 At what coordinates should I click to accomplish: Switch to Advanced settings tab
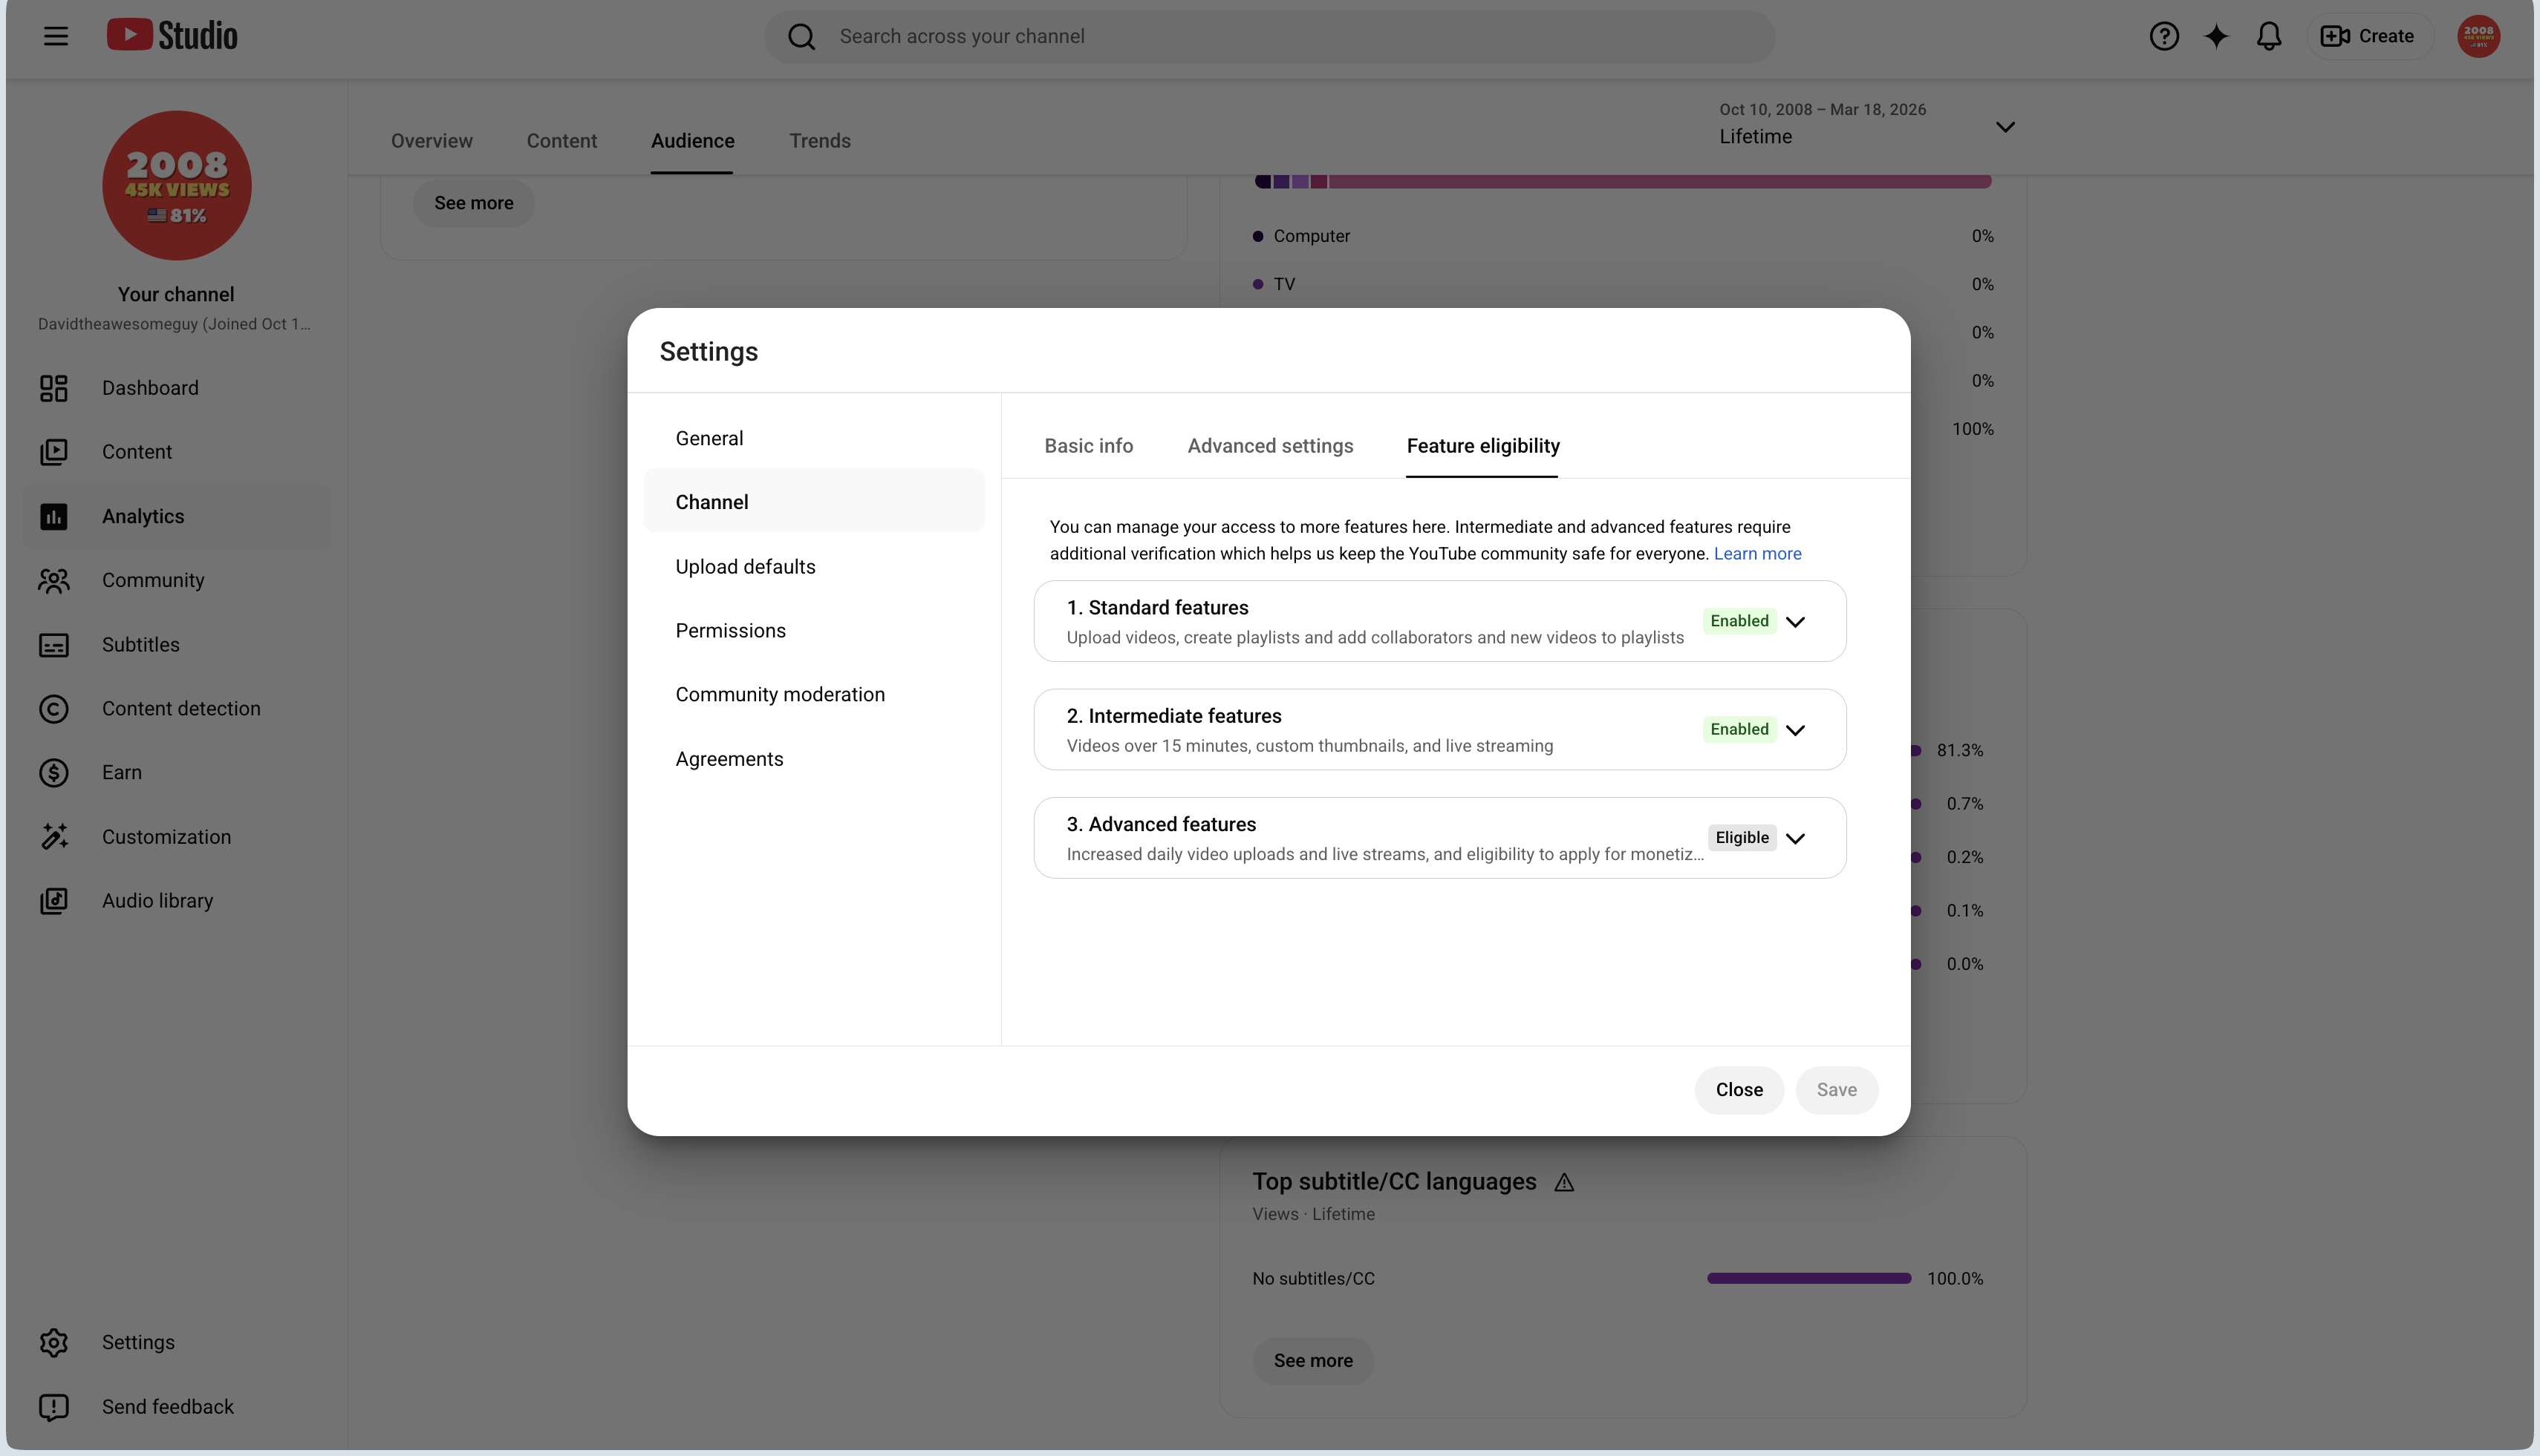click(1270, 446)
